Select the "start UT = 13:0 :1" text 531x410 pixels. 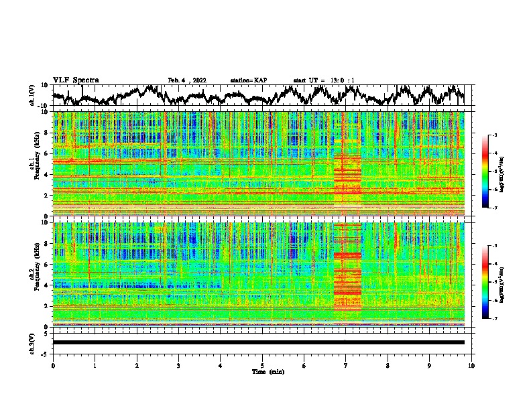click(x=324, y=80)
